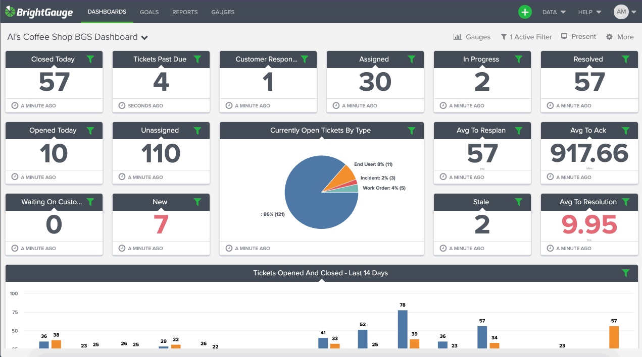Click the filter icon on Tickets Past Due
Screen dimensions: 642x357
197,59
